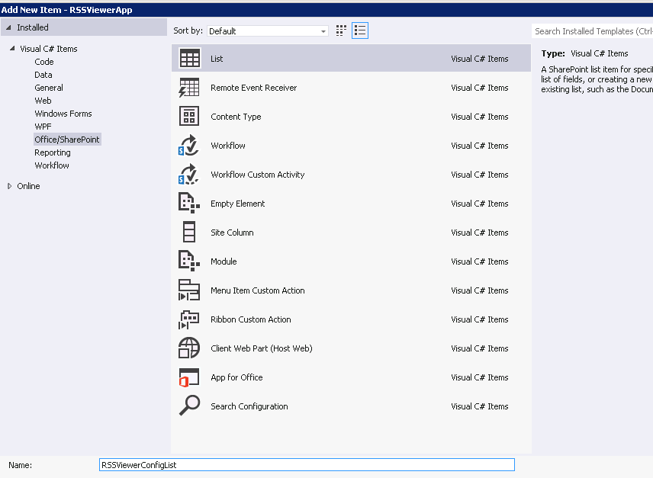Switch to medium icons list view

[360, 30]
